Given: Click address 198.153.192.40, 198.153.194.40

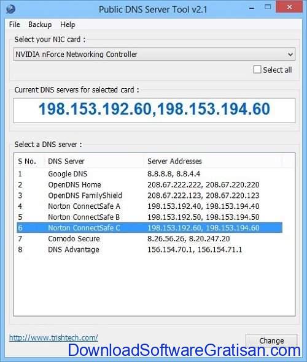Looking at the screenshot, I should [x=203, y=206].
